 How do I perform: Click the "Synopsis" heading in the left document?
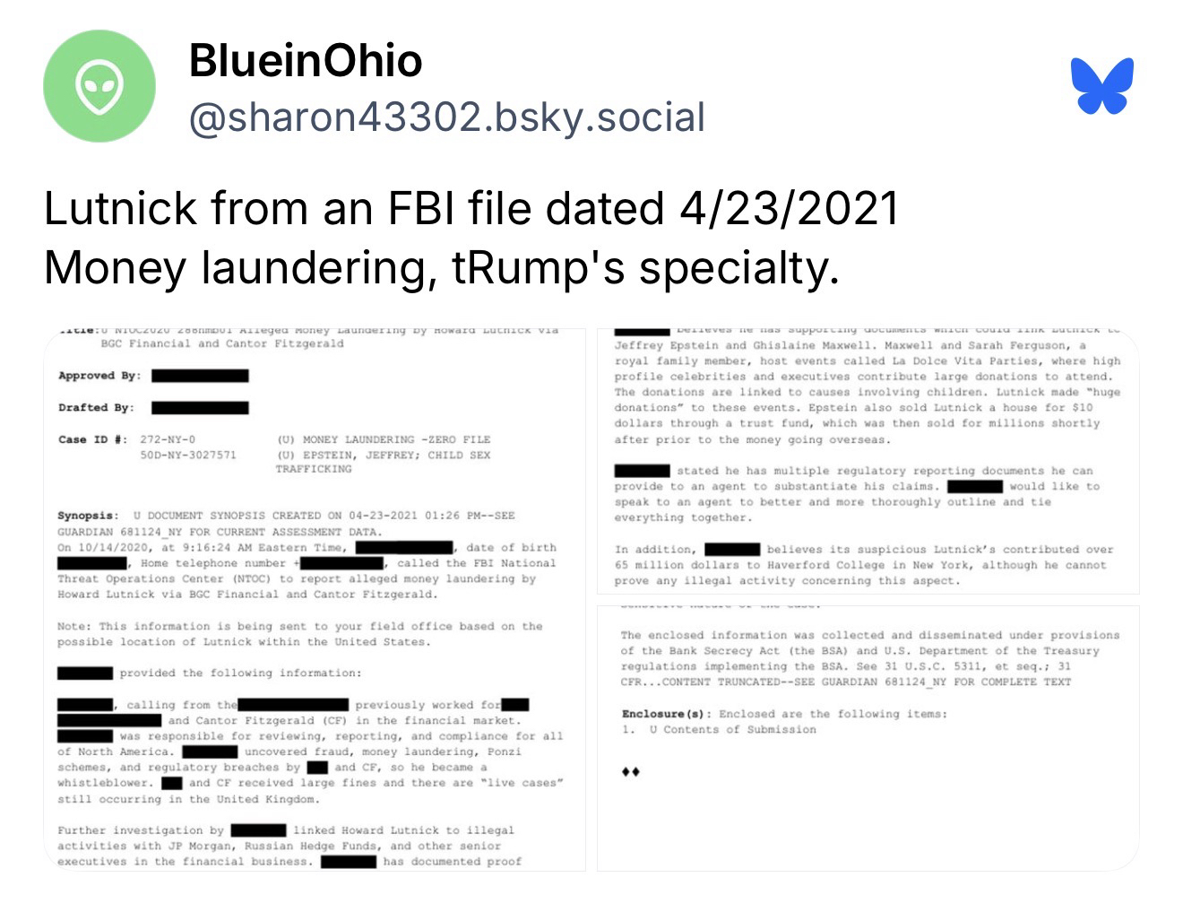(x=88, y=516)
